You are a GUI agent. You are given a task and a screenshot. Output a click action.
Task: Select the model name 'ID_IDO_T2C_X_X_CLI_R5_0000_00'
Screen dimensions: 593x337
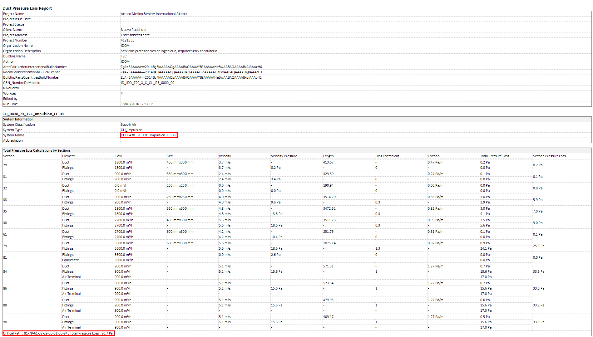click(147, 83)
